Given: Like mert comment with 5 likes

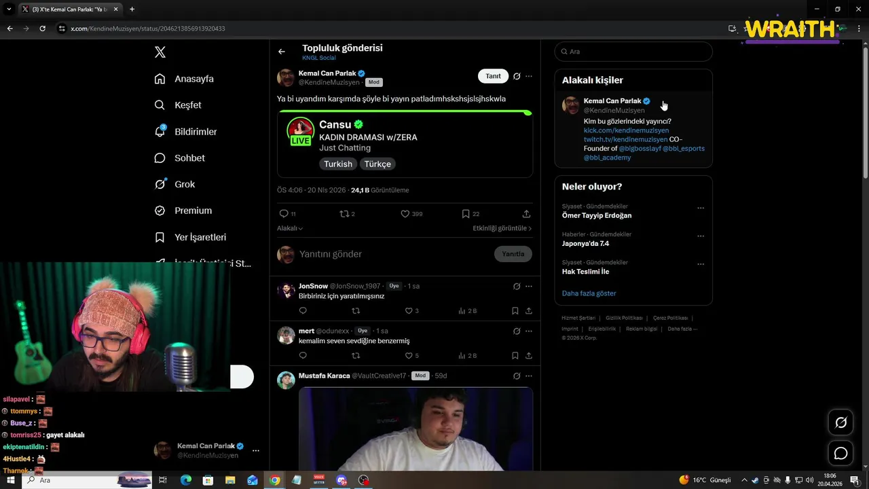Looking at the screenshot, I should point(411,356).
